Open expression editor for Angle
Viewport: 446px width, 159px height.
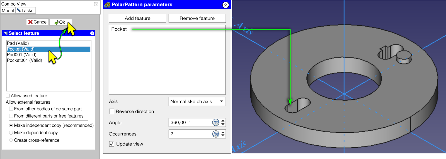(x=216, y=123)
